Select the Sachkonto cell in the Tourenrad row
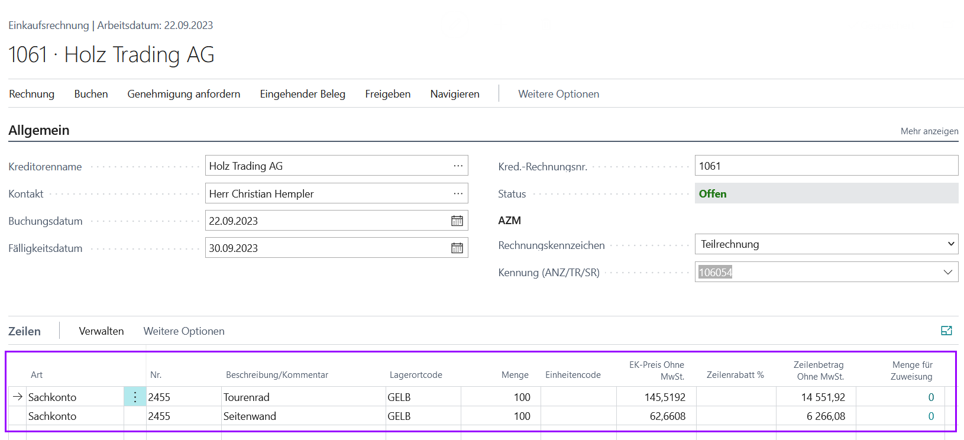Viewport: 964px width, 440px height. (x=75, y=397)
